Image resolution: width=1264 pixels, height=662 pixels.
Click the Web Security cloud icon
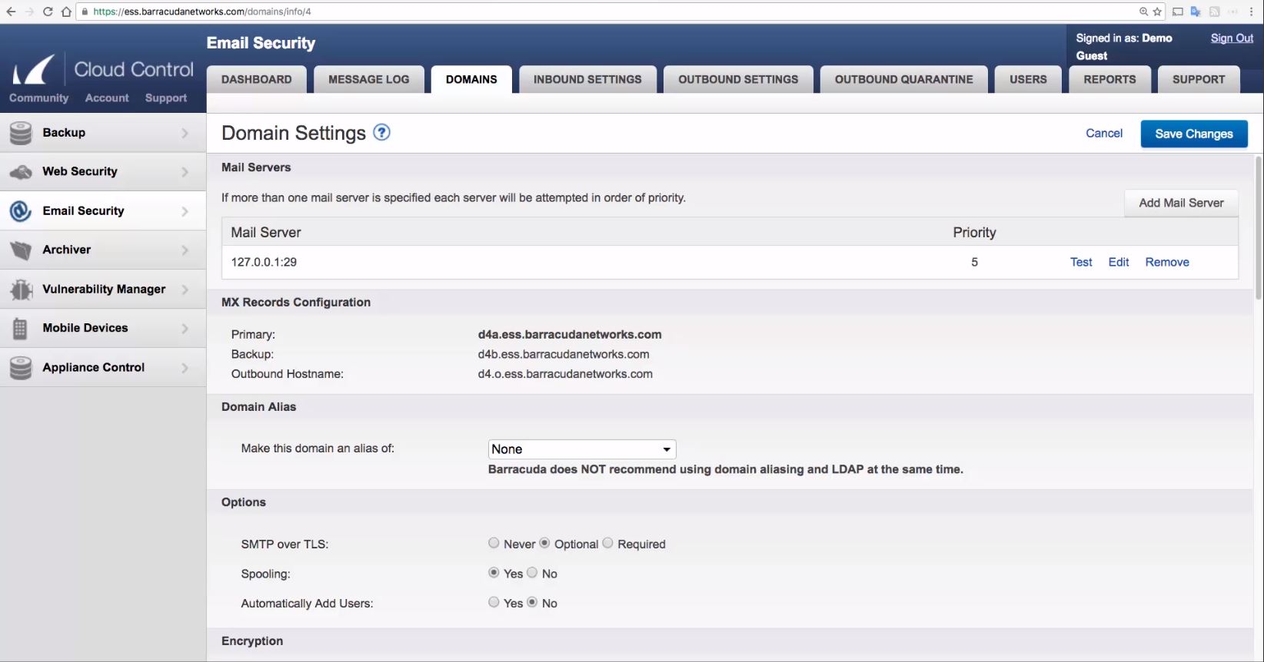tap(21, 172)
